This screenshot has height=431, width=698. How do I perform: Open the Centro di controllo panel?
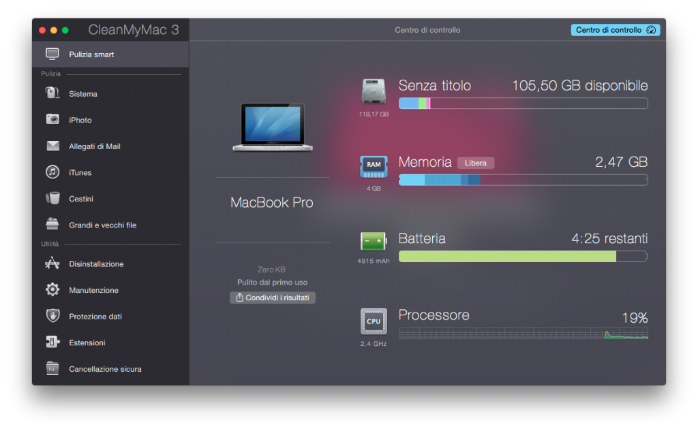615,29
